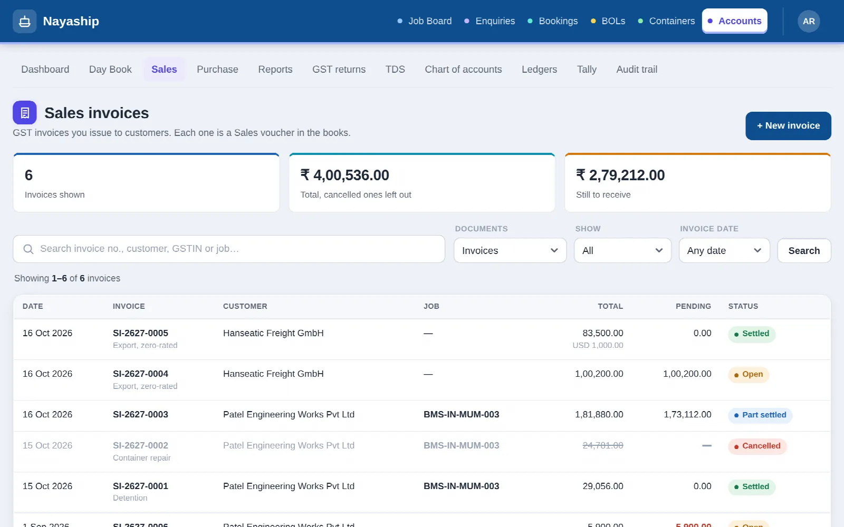Open the Tally tab
Screen dimensions: 844x527
(587, 70)
